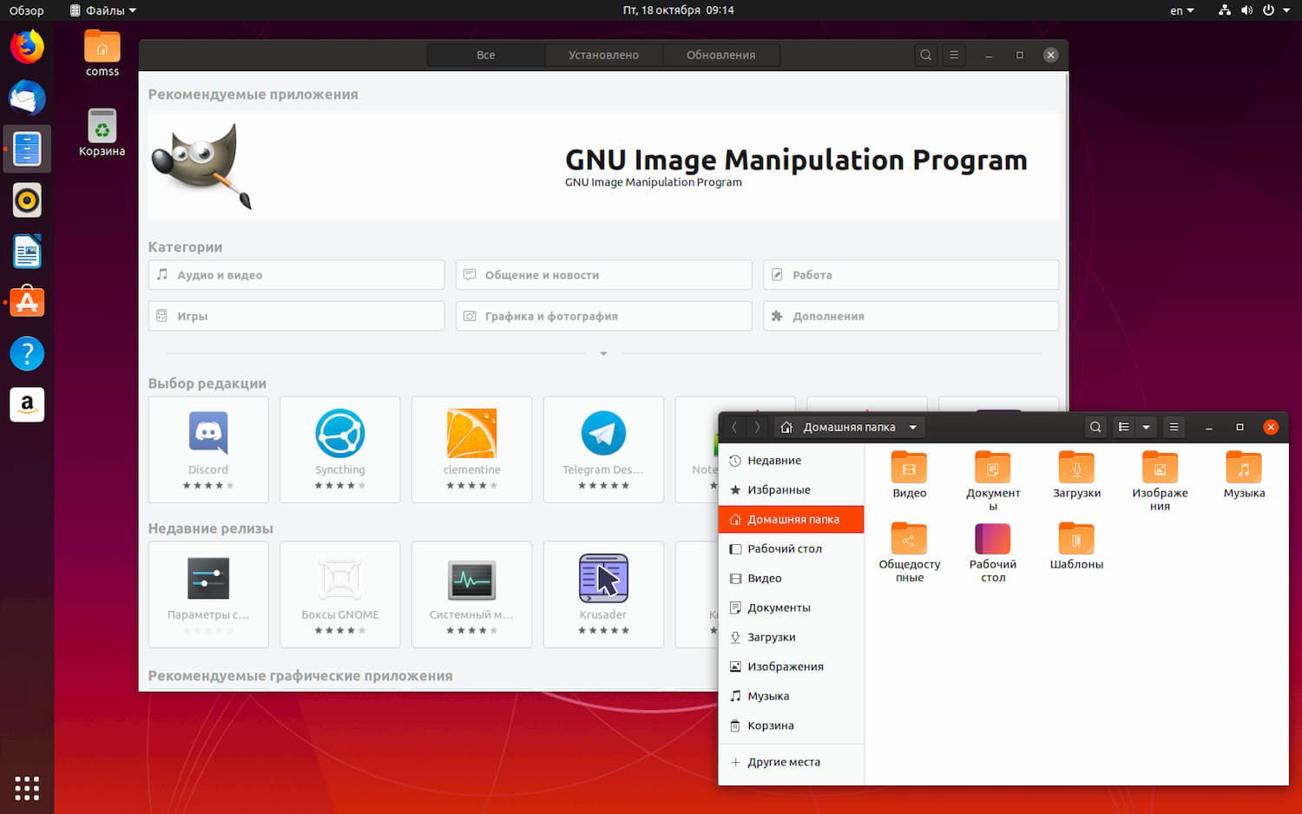
Task: Open the clock and calendar menu
Action: (679, 10)
